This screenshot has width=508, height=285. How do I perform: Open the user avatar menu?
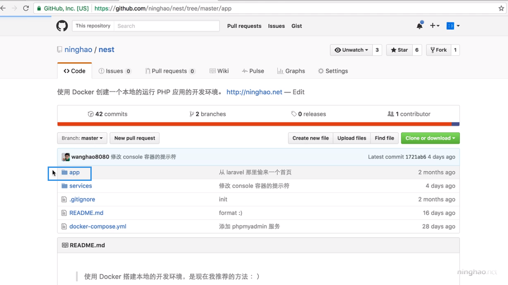click(453, 26)
